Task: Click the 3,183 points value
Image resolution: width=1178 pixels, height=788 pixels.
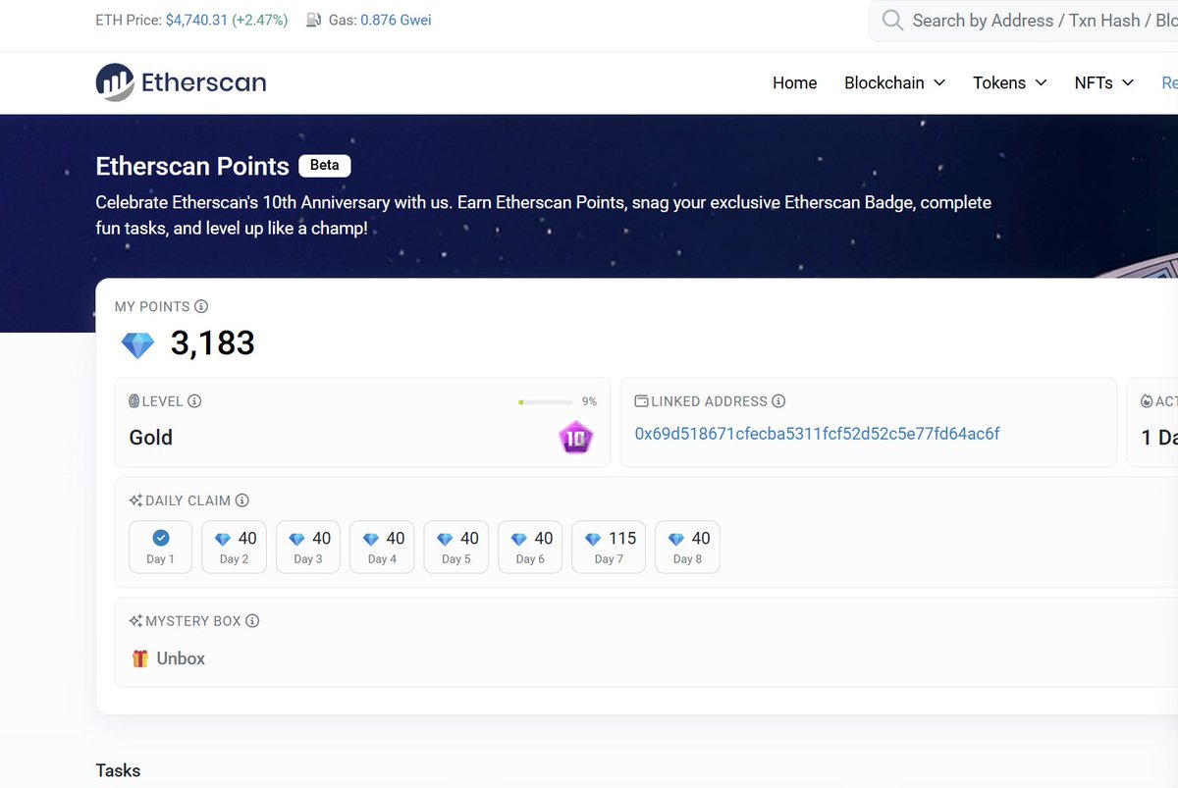Action: pyautogui.click(x=213, y=343)
